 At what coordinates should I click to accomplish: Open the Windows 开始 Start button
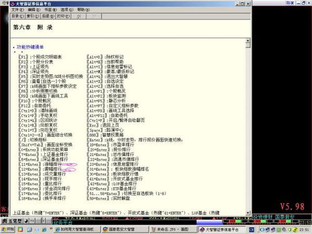click(x=7, y=230)
